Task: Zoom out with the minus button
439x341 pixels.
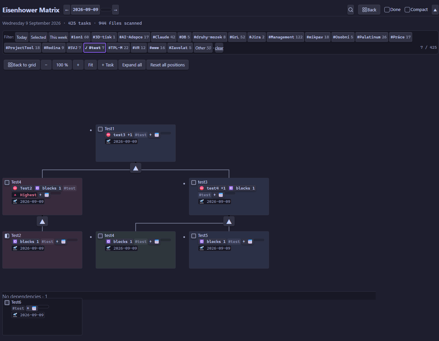Action: pos(46,65)
